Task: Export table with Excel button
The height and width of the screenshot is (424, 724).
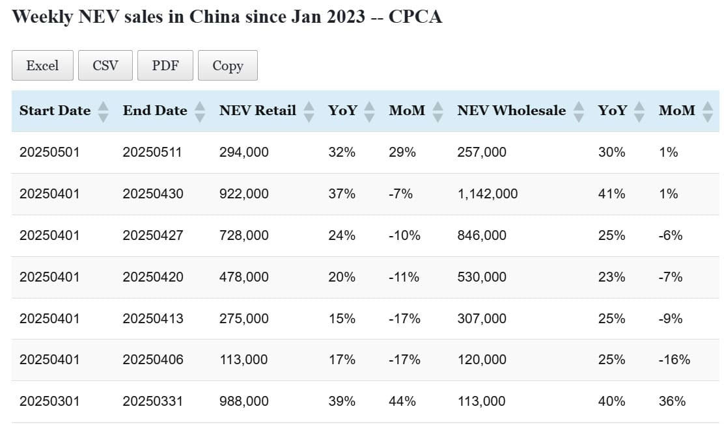Action: [42, 66]
